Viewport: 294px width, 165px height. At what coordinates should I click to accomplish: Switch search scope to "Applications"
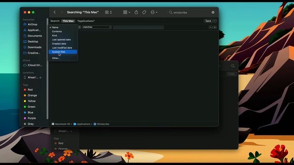coord(86,21)
